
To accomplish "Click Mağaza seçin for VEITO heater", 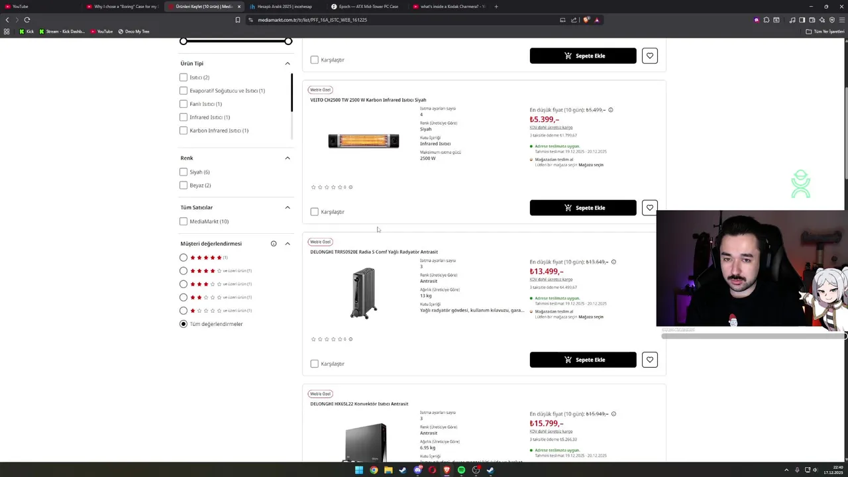I will click(591, 165).
